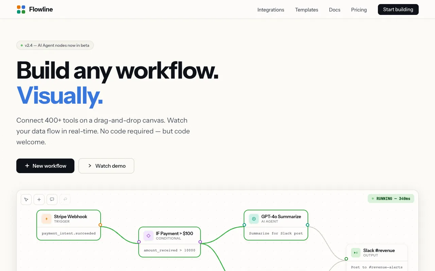Click the output port on Stripe Webhook node
Image resolution: width=435 pixels, height=271 pixels.
pos(100,225)
